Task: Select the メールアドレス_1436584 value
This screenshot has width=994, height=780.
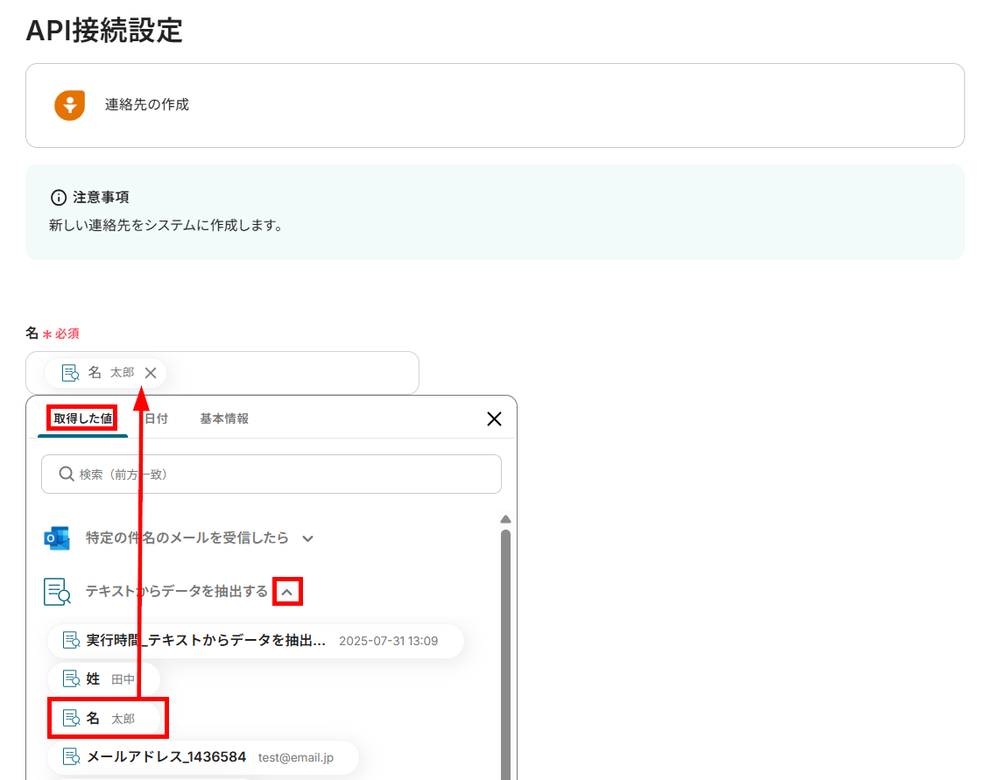Action: pos(203,757)
